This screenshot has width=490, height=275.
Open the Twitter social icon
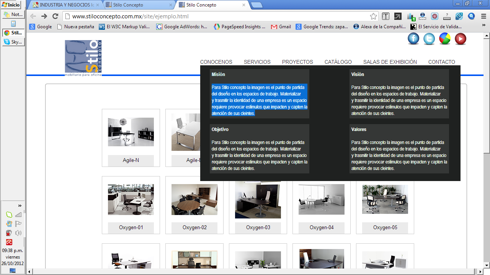click(429, 39)
